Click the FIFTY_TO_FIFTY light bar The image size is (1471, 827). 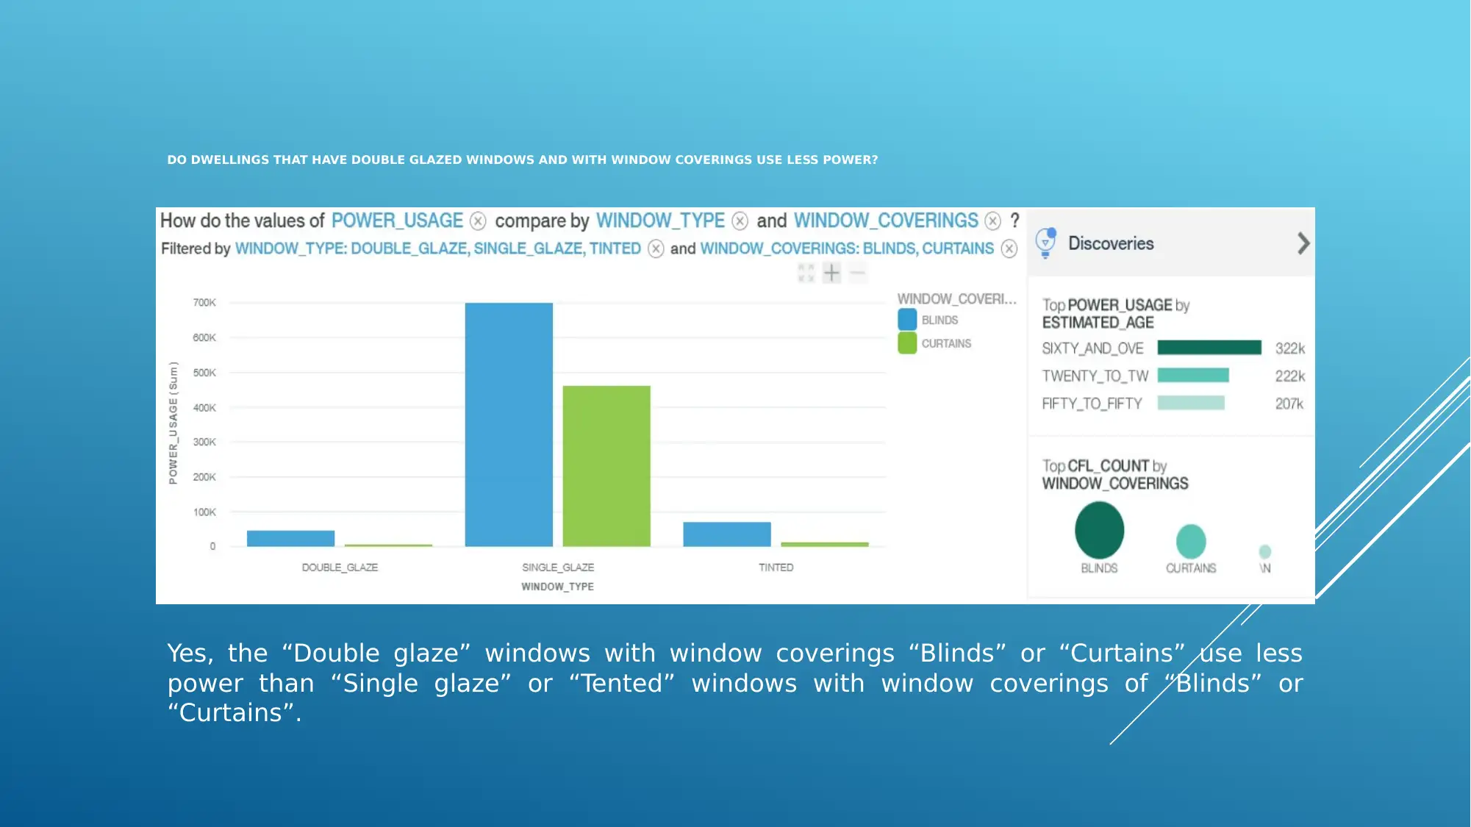(x=1191, y=403)
